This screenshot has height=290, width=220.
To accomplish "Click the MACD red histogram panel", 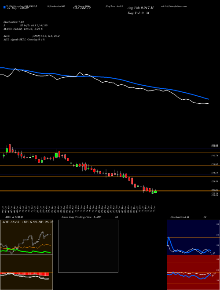I will click(x=26, y=272).
